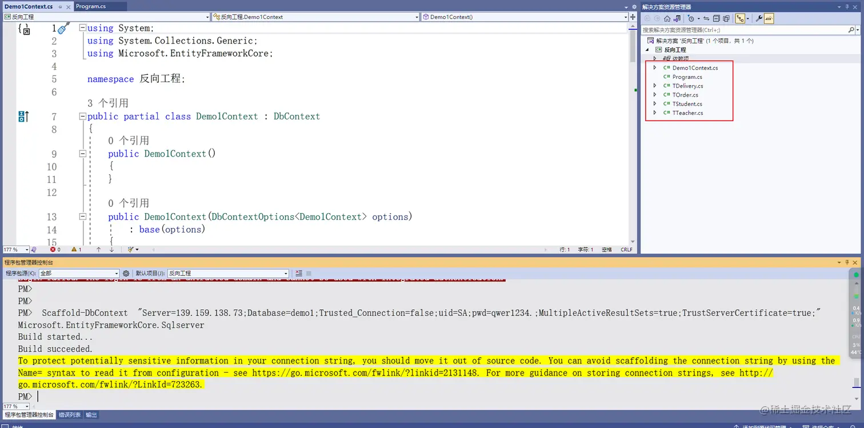Click the pending changes filter clock icon

pyautogui.click(x=691, y=18)
